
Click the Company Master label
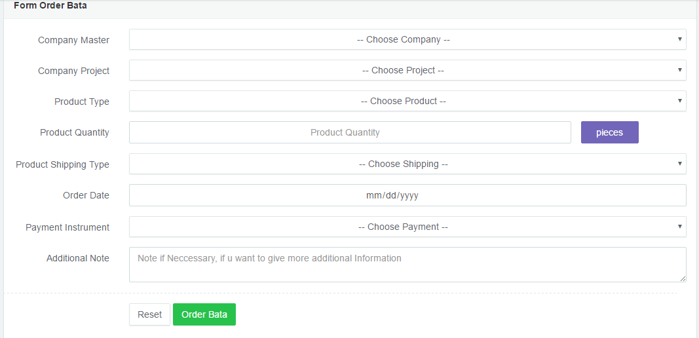tap(73, 40)
